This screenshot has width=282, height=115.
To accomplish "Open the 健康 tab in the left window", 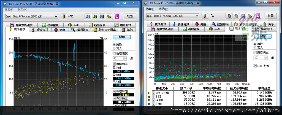I will click(60, 30).
